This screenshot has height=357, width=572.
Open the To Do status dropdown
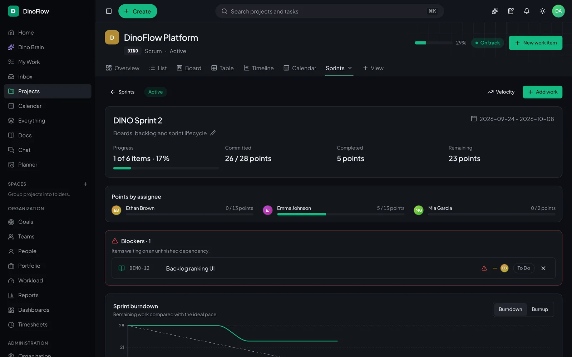click(x=524, y=268)
